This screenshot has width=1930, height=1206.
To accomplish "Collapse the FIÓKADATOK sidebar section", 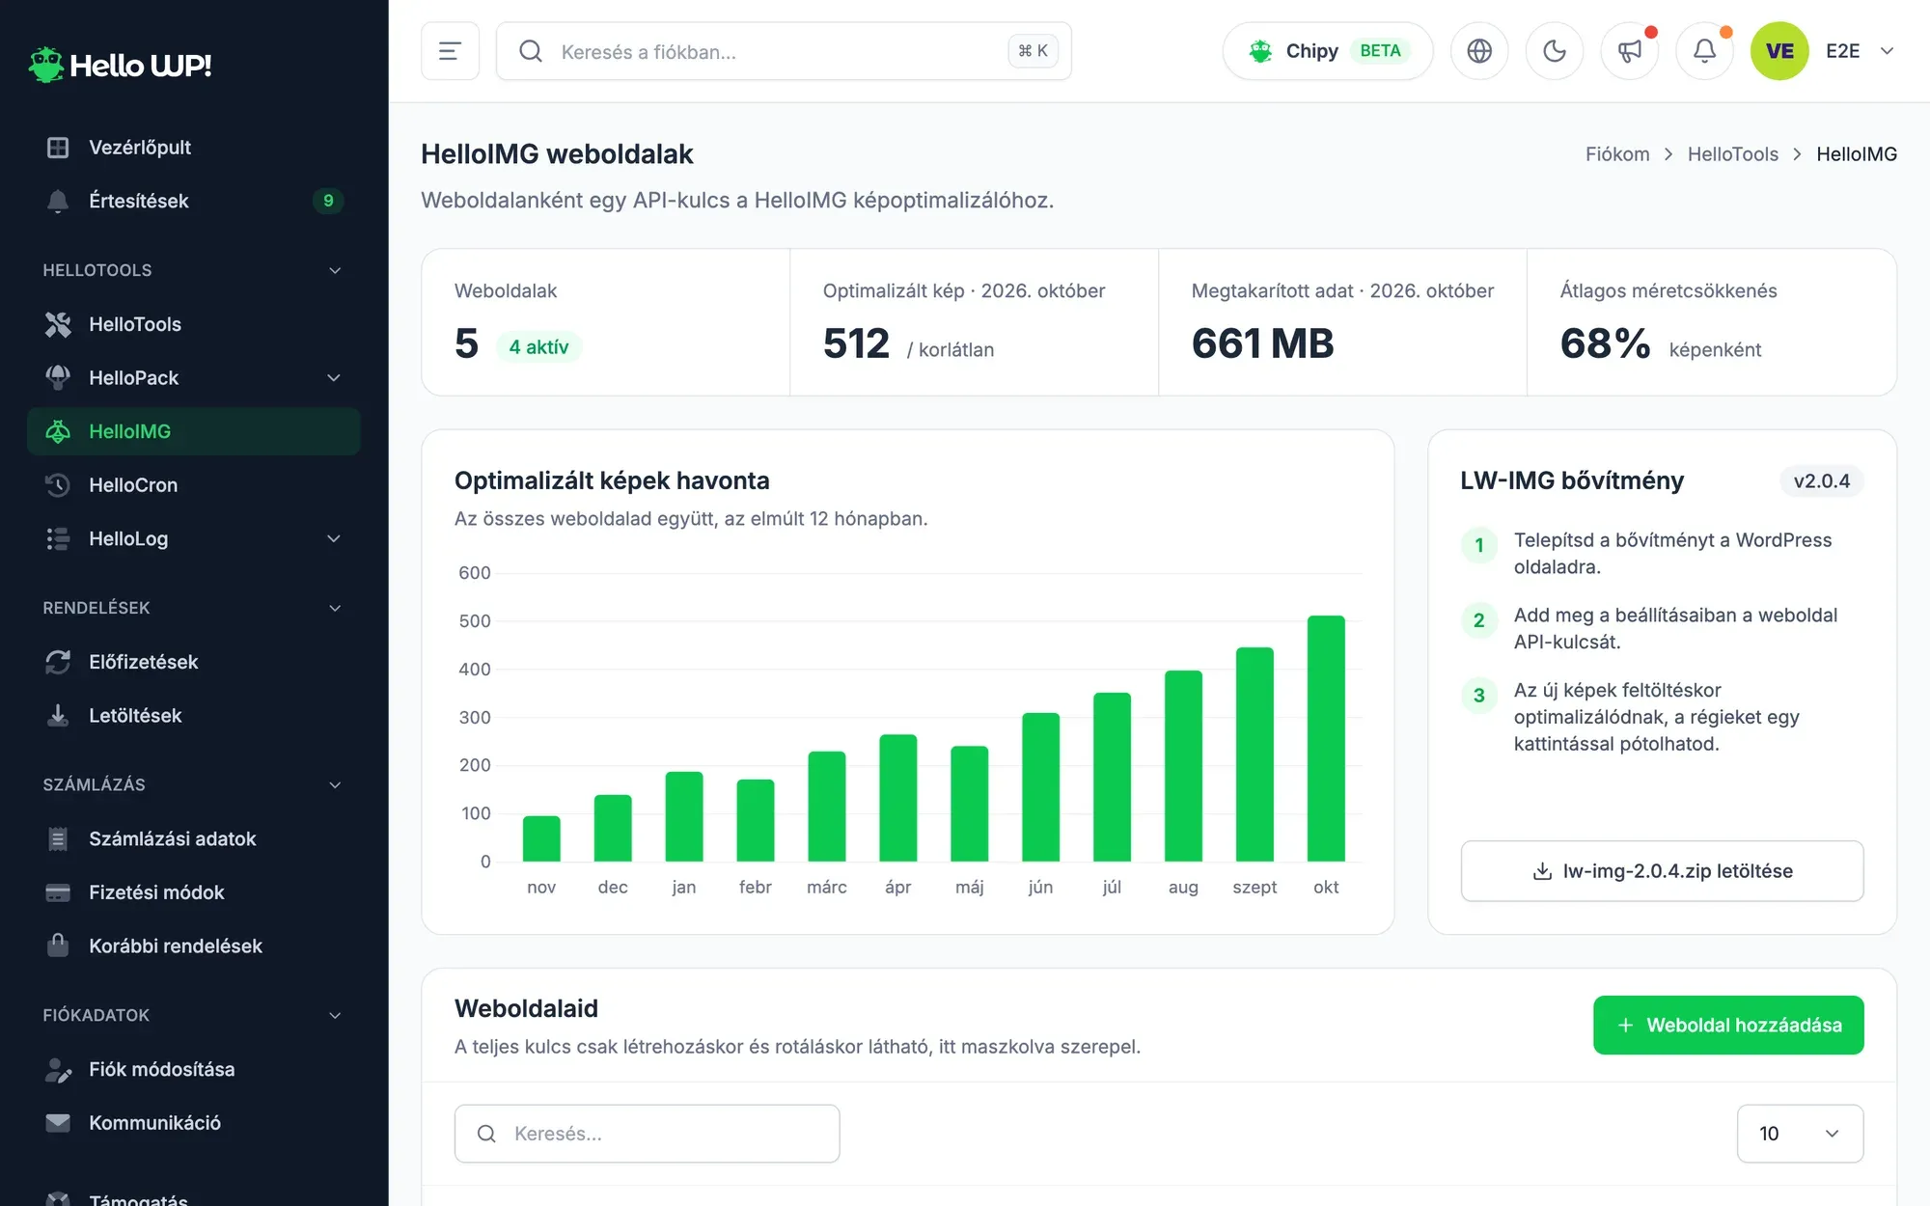I will click(193, 1015).
